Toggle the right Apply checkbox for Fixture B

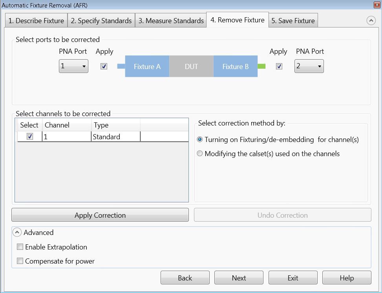[279, 66]
